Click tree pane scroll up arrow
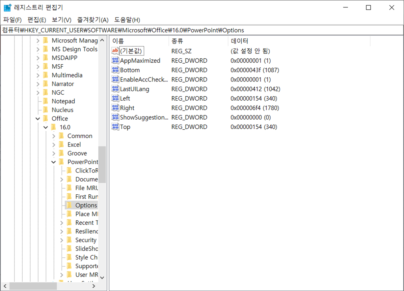The image size is (404, 291). (x=102, y=40)
